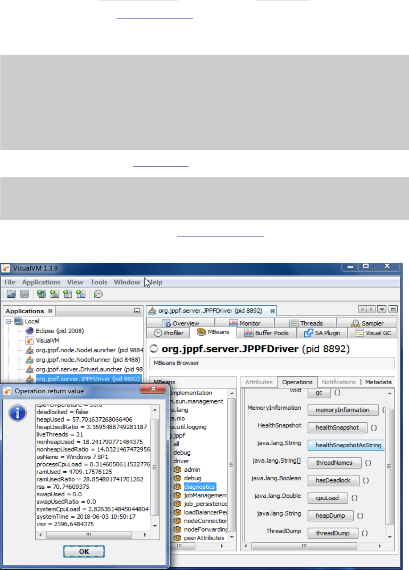
Task: Switch to the Threads tab
Action: point(306,323)
